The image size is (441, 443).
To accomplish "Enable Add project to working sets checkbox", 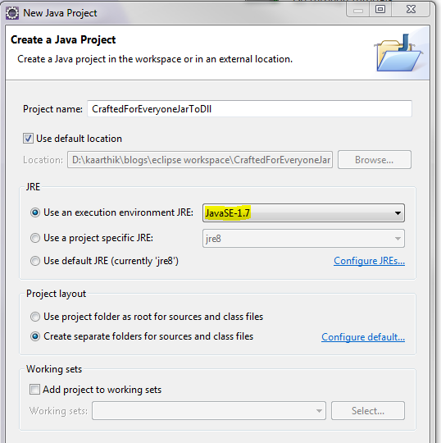I will coord(34,390).
